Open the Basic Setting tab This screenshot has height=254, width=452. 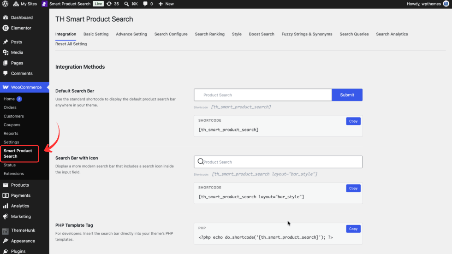click(96, 34)
